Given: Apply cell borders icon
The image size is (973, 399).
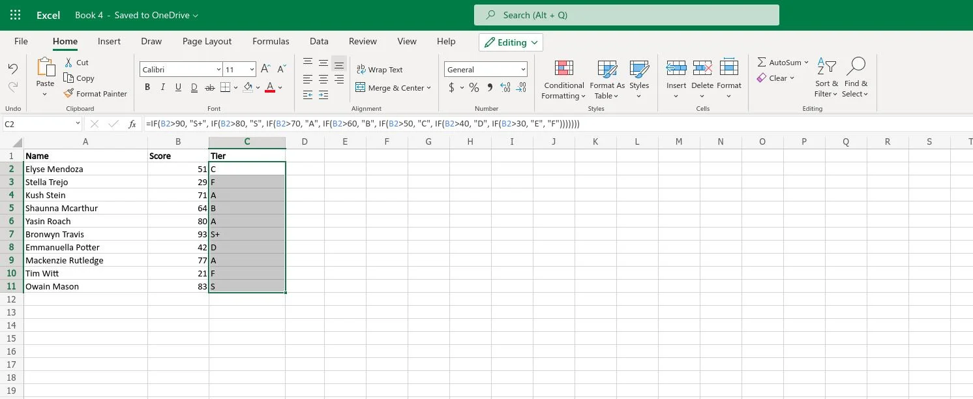Looking at the screenshot, I should [226, 87].
